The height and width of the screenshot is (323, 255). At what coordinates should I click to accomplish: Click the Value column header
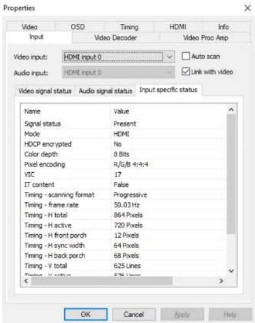168,111
